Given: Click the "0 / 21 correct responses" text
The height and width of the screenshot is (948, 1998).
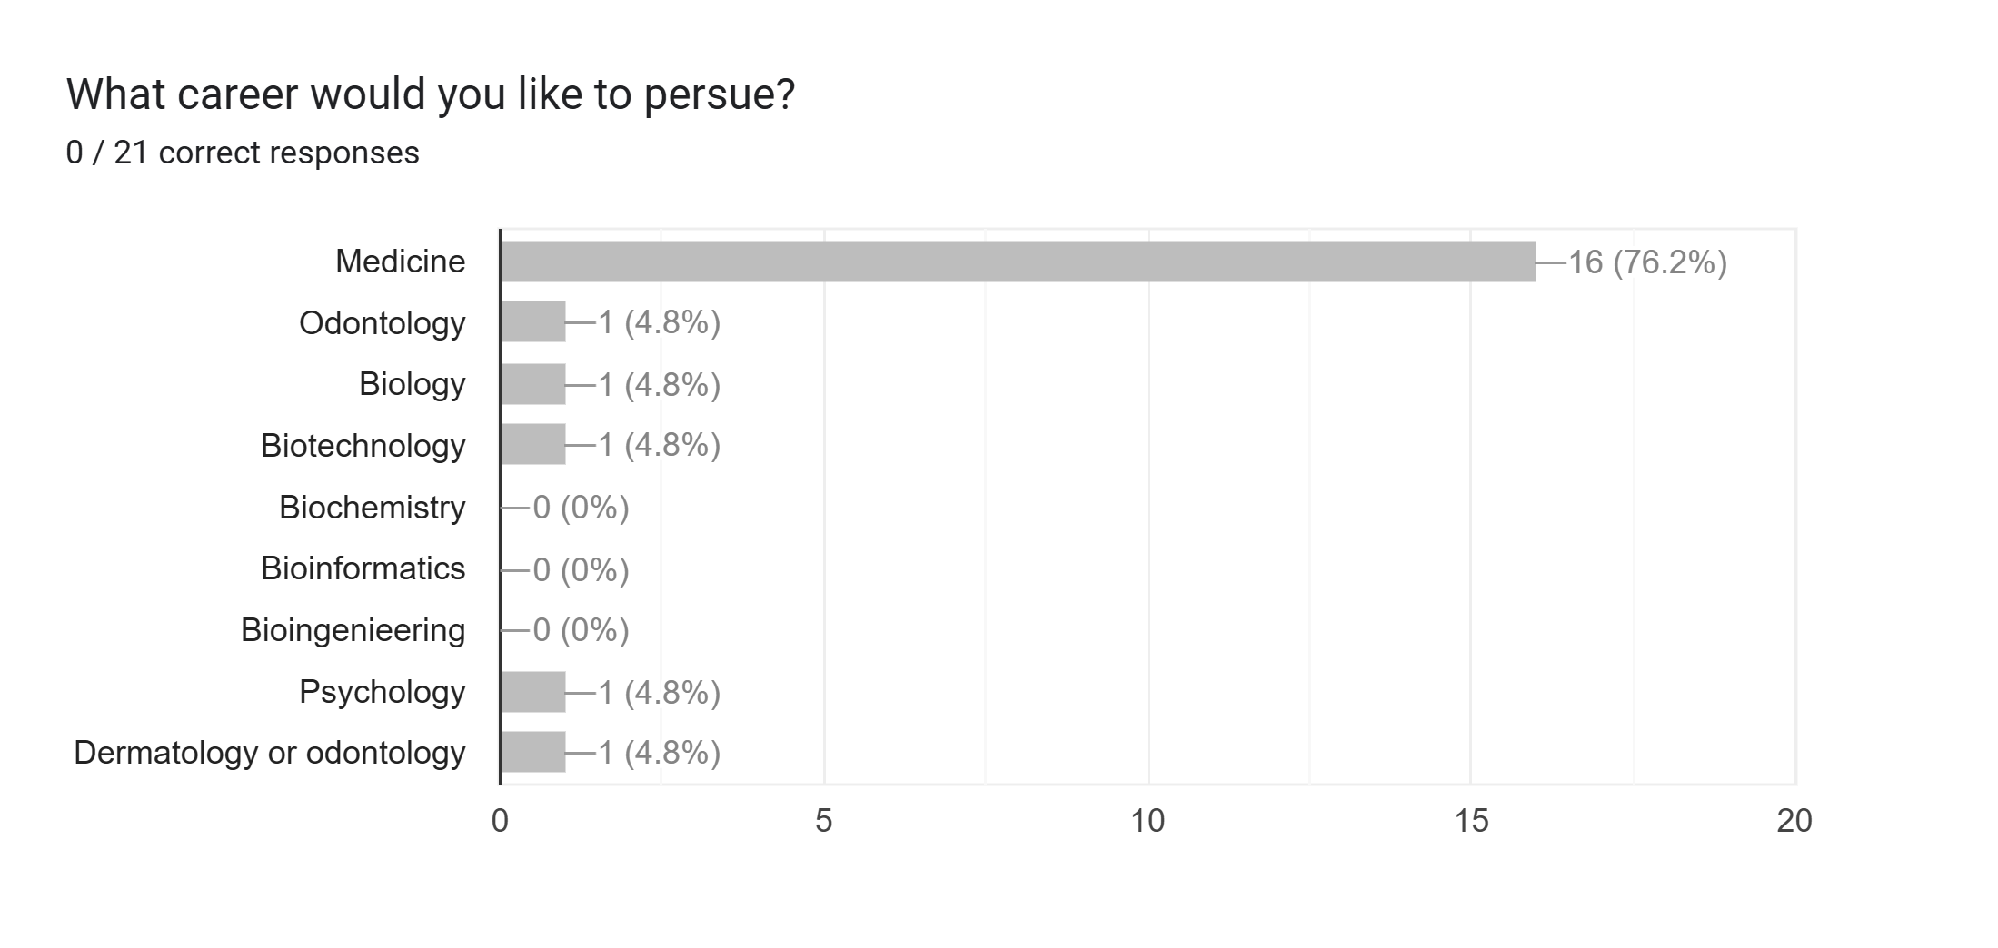Looking at the screenshot, I should tap(243, 153).
